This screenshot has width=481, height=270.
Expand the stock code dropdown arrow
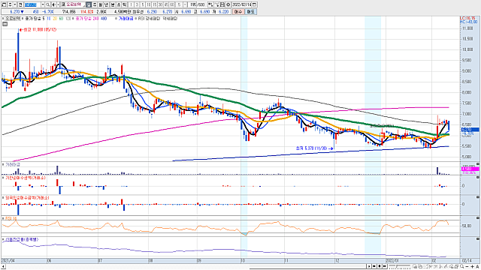(43, 4)
